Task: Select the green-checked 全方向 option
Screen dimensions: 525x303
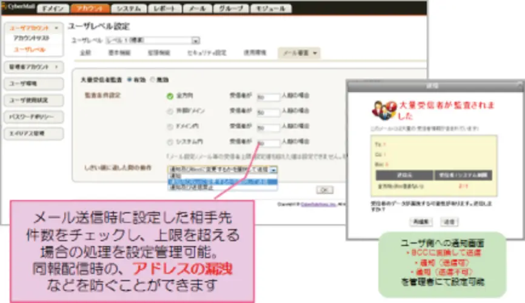Action: [x=170, y=96]
